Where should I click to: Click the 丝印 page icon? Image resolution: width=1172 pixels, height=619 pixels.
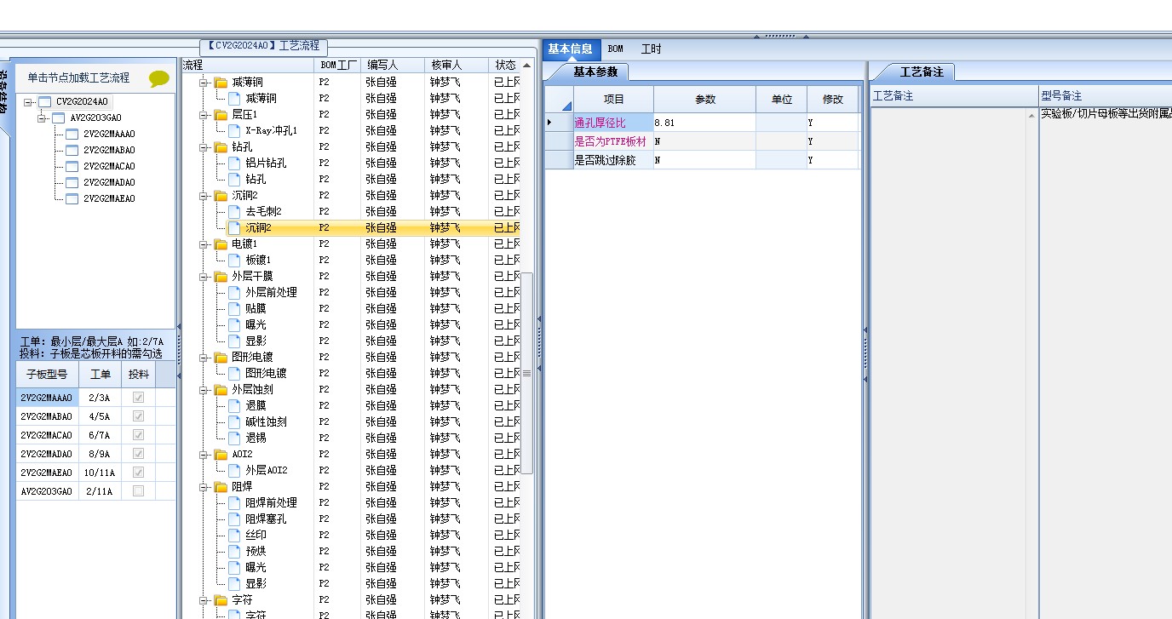click(234, 536)
